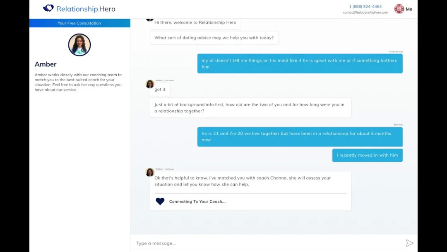The height and width of the screenshot is (252, 447).
Task: Select the Your Free Consultation tab
Action: tap(79, 23)
